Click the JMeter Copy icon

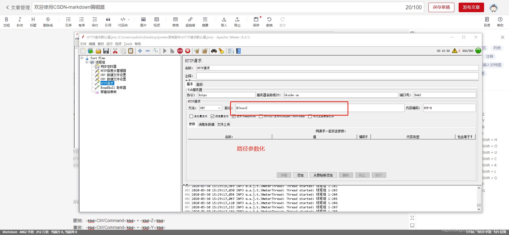click(123, 51)
